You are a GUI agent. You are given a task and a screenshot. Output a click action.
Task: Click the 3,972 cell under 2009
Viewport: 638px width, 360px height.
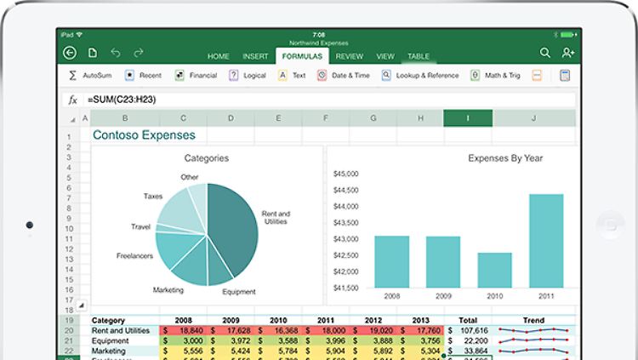[231, 341]
